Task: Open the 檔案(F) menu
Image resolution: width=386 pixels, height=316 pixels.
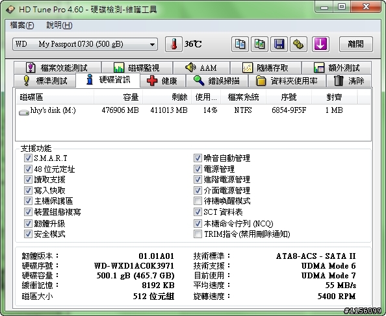Action: click(x=22, y=25)
